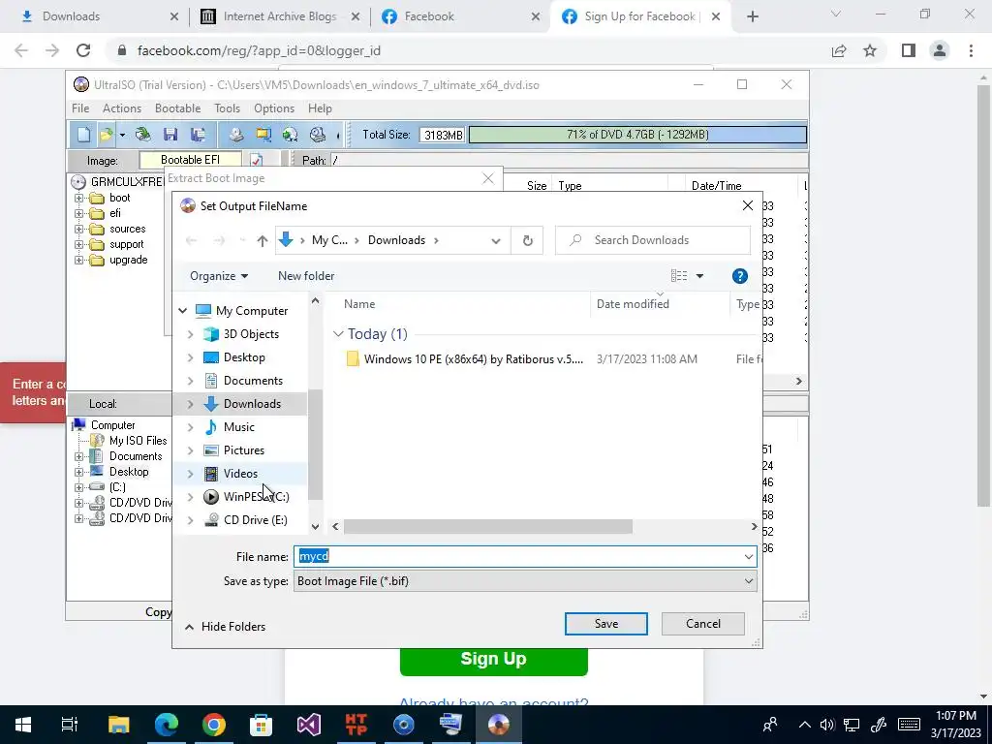Click the Cancel button in the dialog

(x=703, y=624)
